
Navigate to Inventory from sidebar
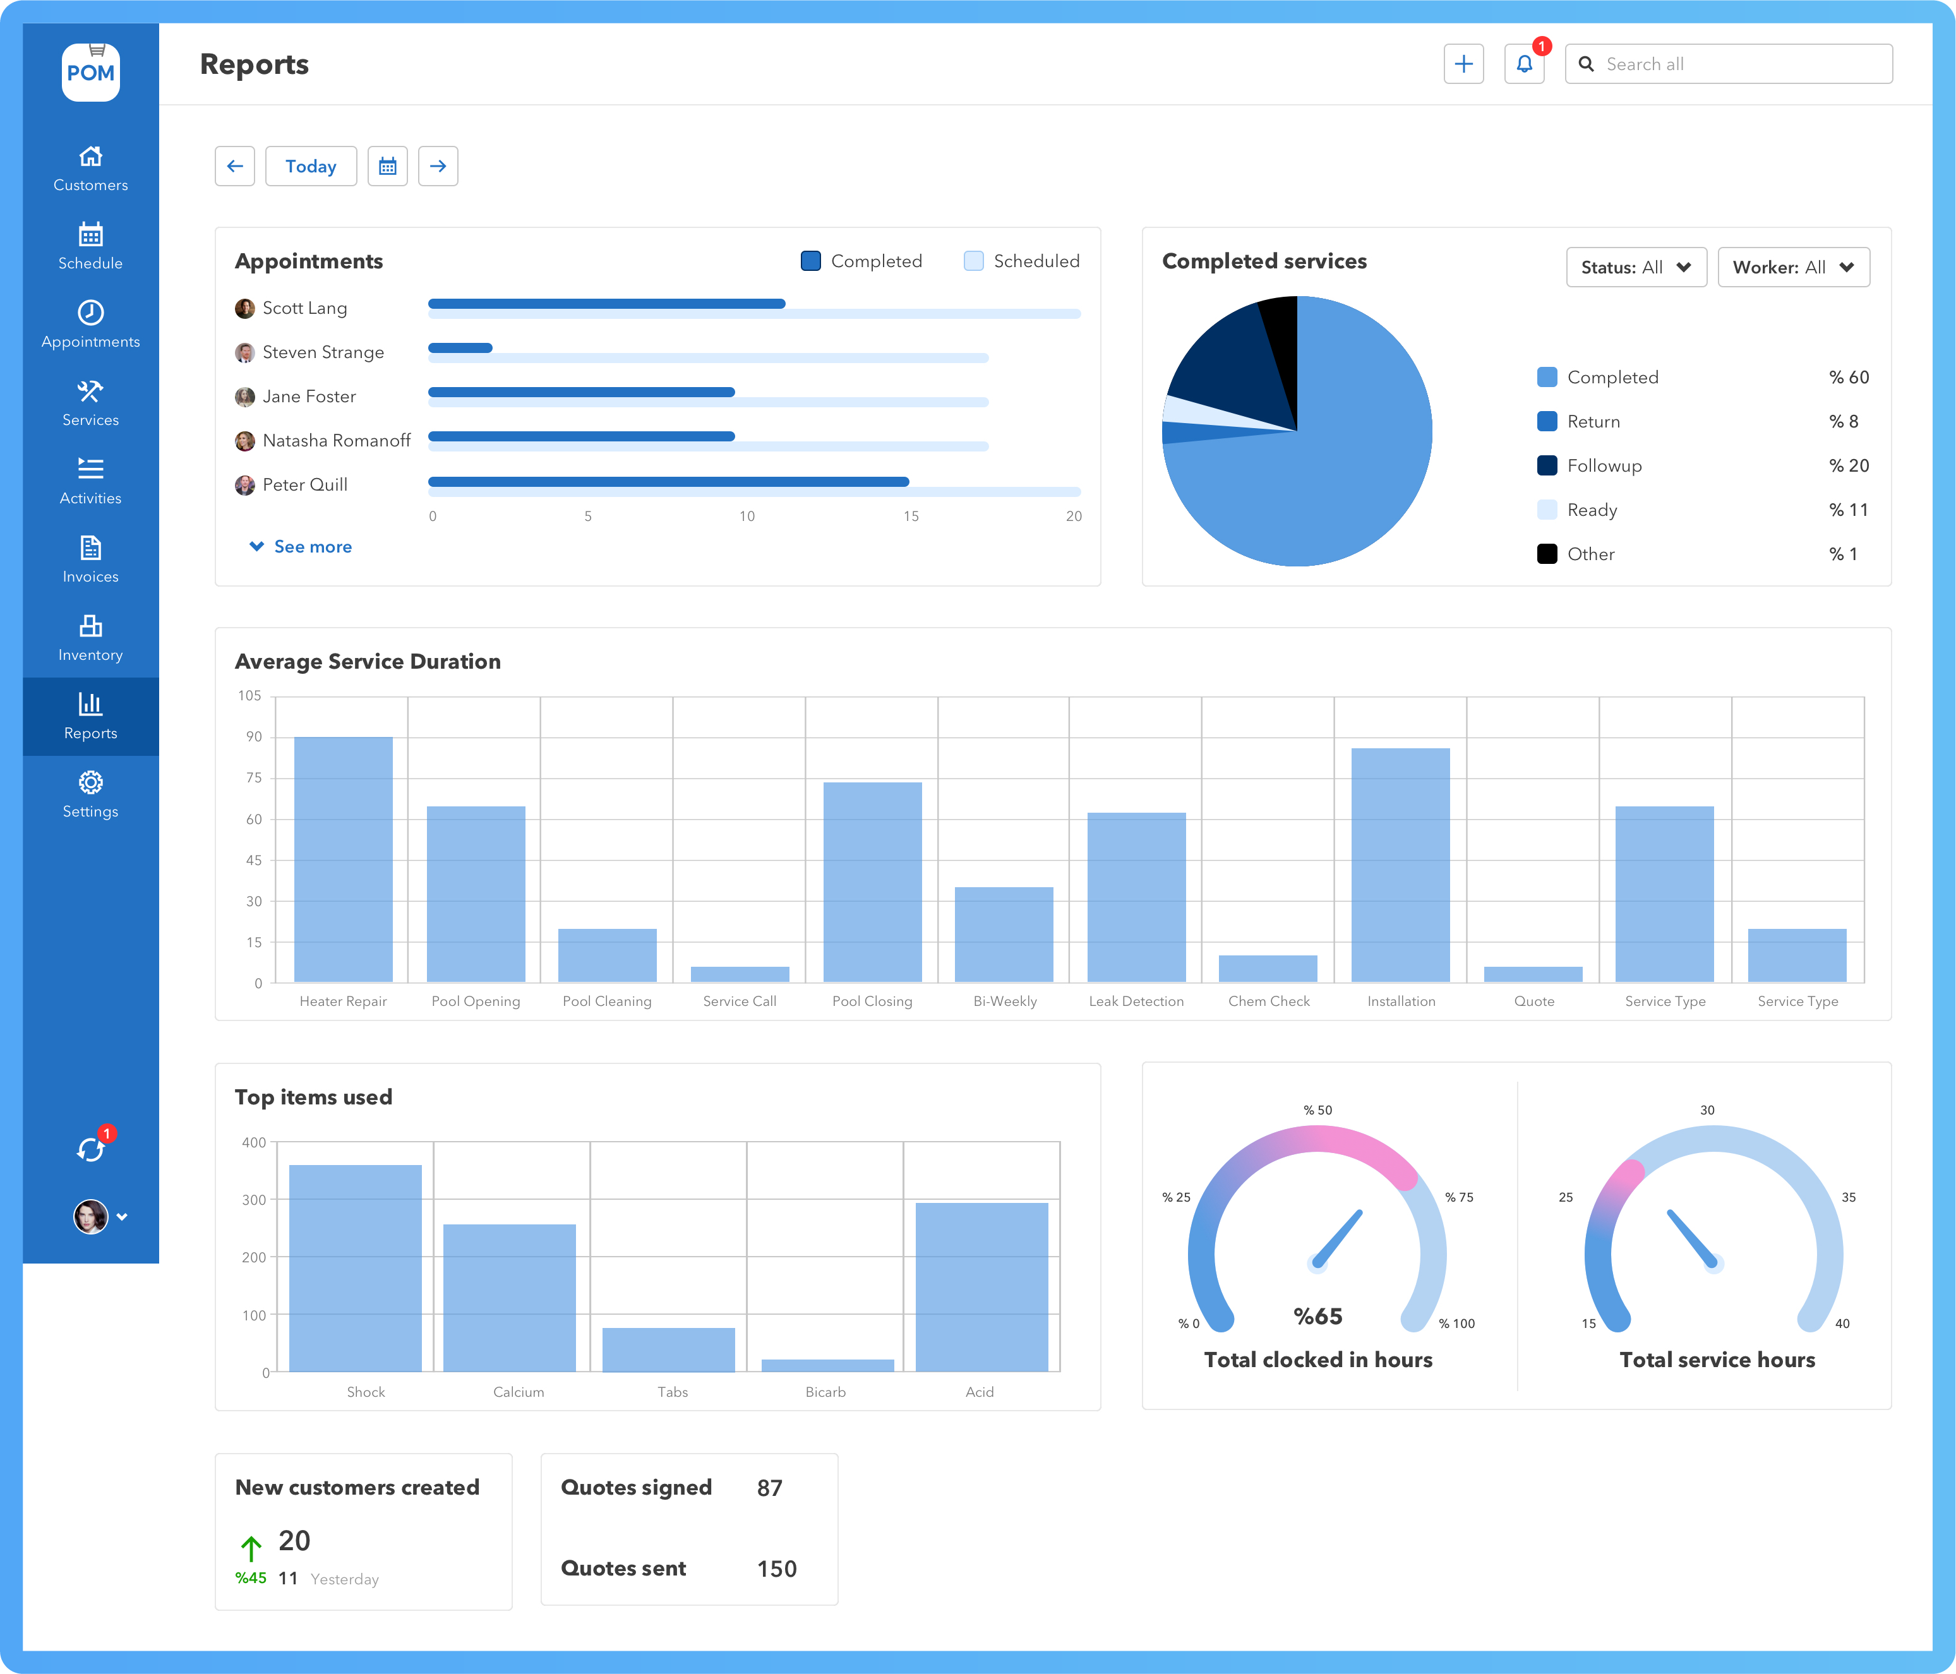point(90,640)
